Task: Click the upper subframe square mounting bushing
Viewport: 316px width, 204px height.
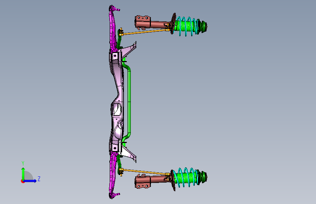Action: click(x=115, y=56)
